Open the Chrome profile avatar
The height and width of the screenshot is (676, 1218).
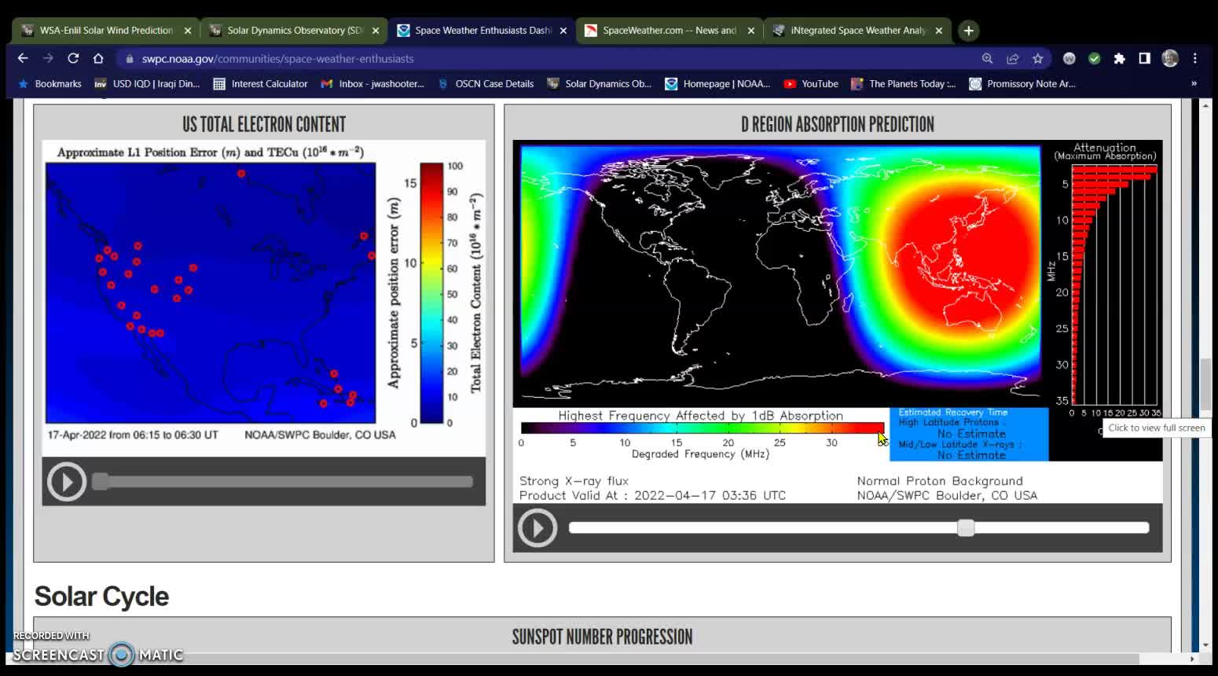pyautogui.click(x=1170, y=58)
